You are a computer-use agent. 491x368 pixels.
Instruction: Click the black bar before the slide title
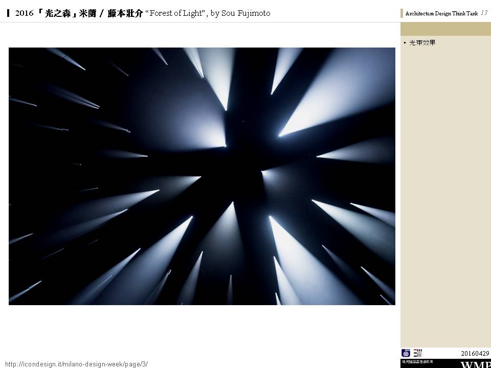point(9,13)
